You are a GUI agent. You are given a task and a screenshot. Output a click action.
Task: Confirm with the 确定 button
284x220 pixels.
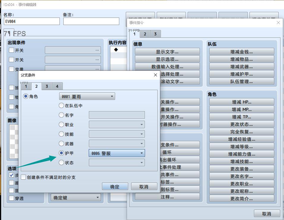tap(115, 186)
